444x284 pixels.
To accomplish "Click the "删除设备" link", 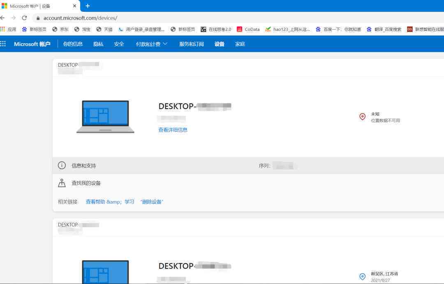I will coord(152,202).
